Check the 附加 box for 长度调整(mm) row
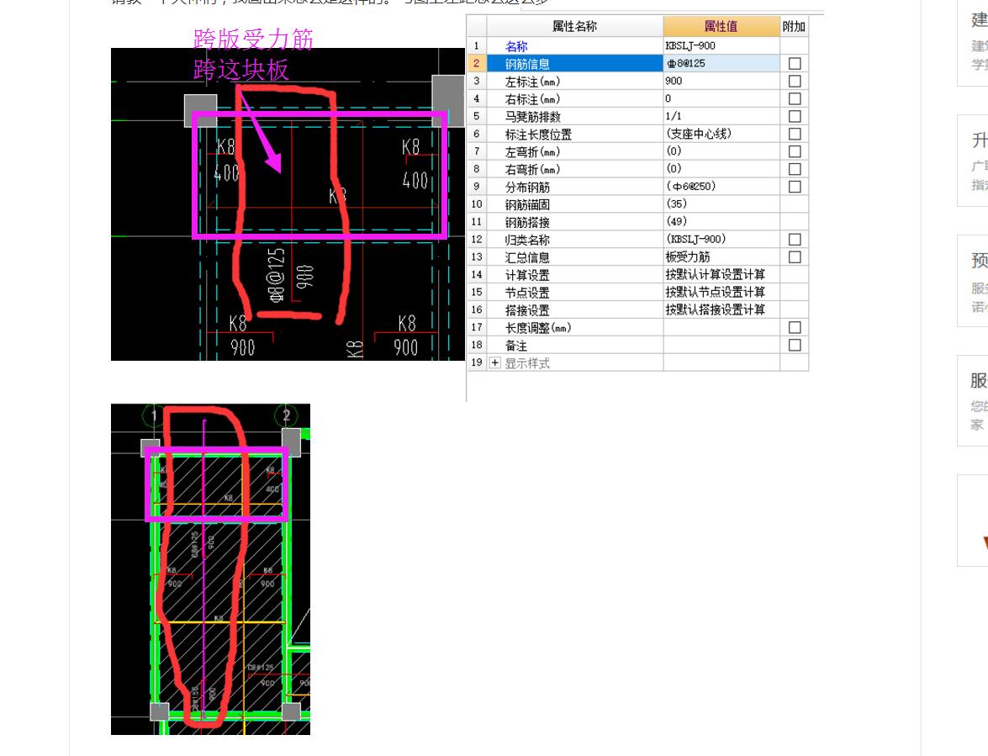Viewport: 988px width, 756px height. coord(795,328)
